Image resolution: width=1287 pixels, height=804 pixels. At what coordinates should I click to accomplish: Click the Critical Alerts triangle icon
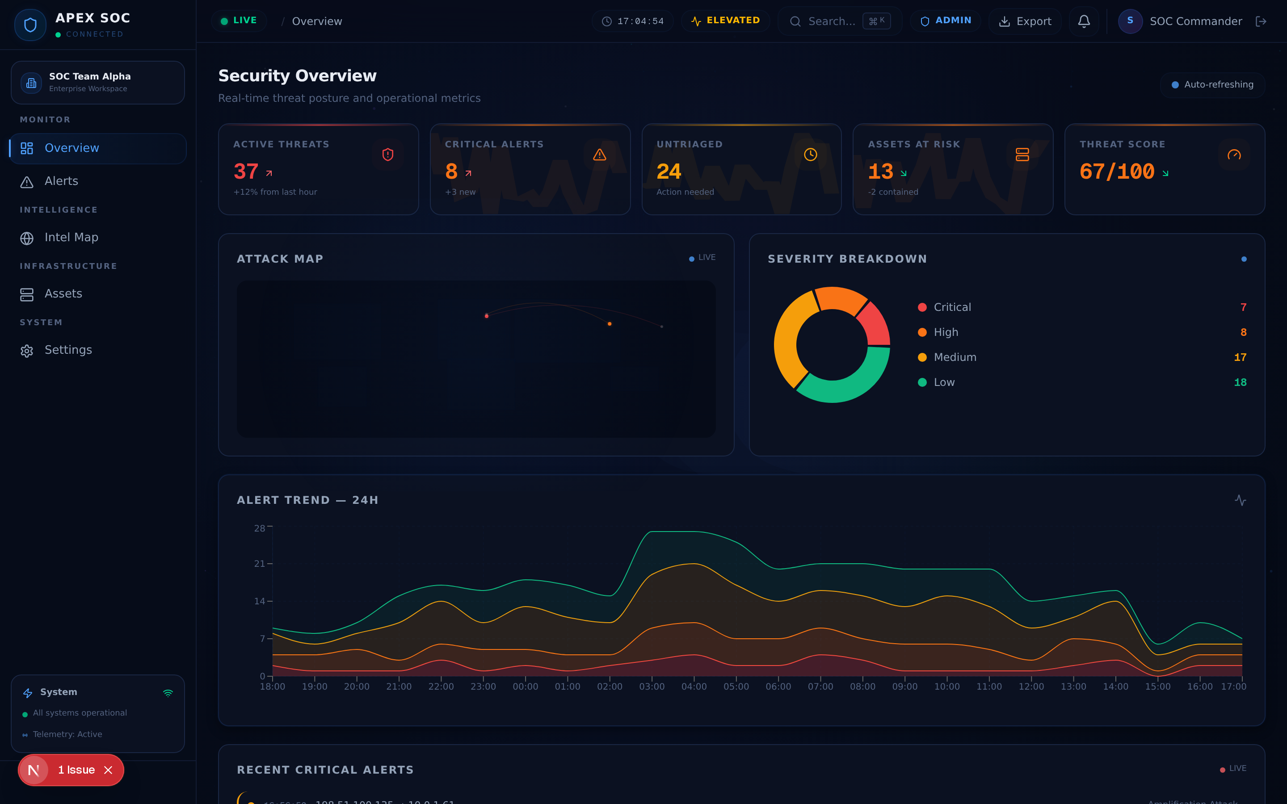point(599,154)
